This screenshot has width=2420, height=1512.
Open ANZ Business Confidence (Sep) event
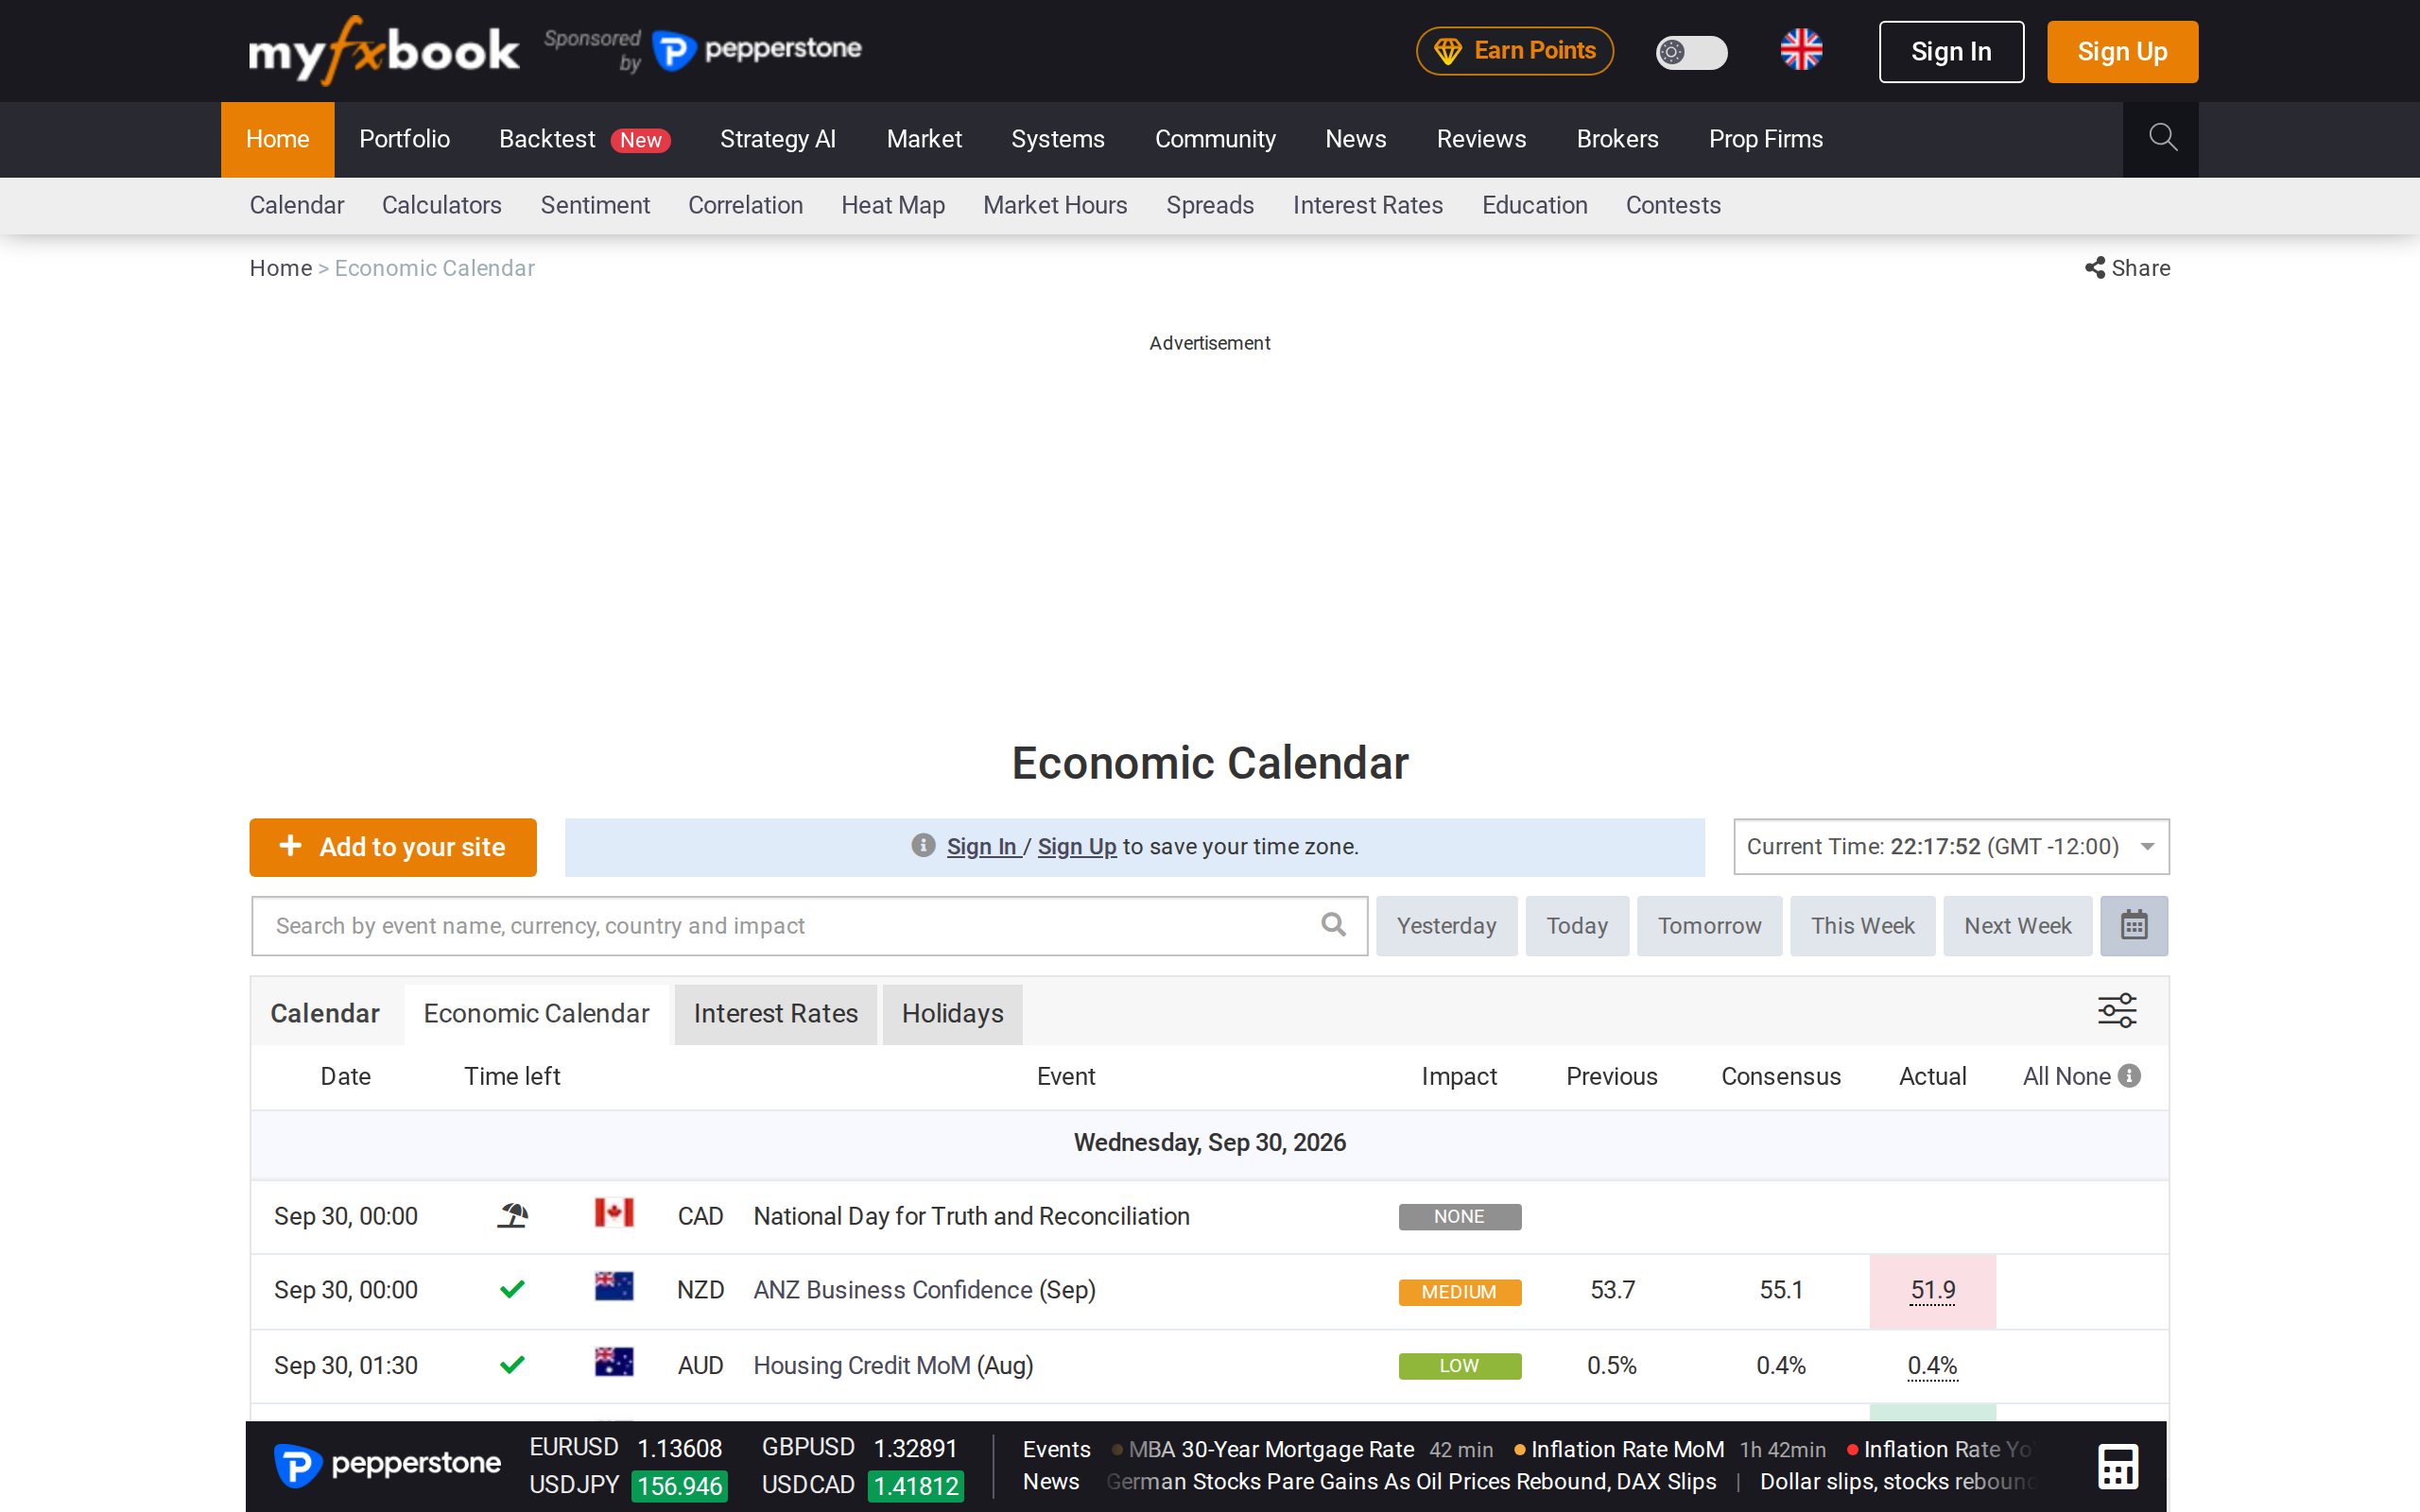tap(924, 1290)
